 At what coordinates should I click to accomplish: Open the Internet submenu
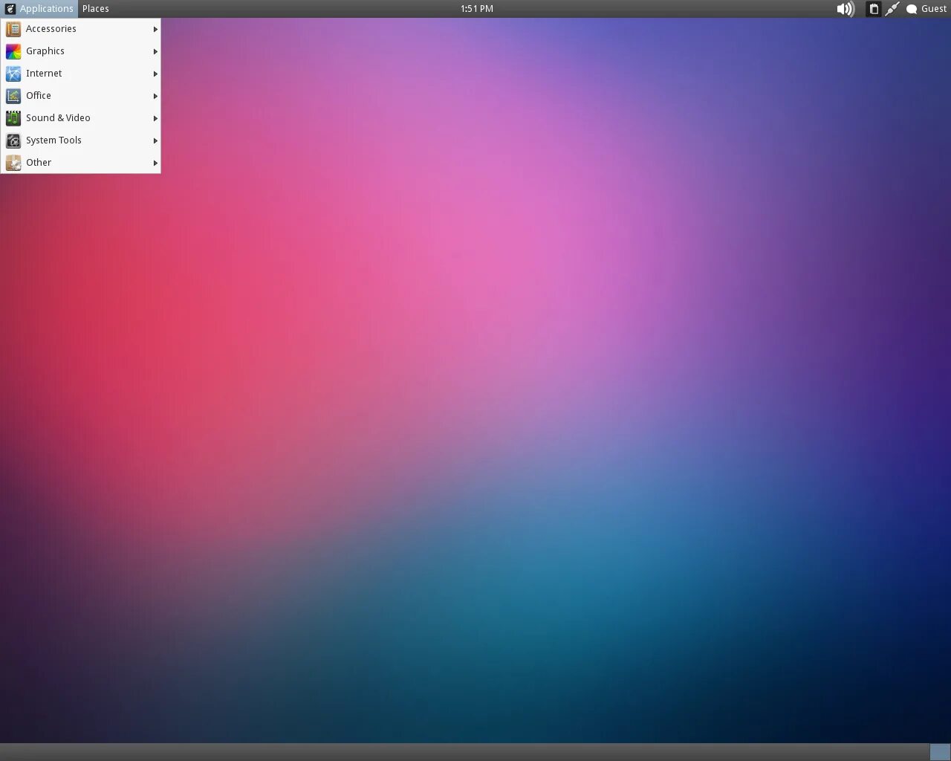[81, 74]
